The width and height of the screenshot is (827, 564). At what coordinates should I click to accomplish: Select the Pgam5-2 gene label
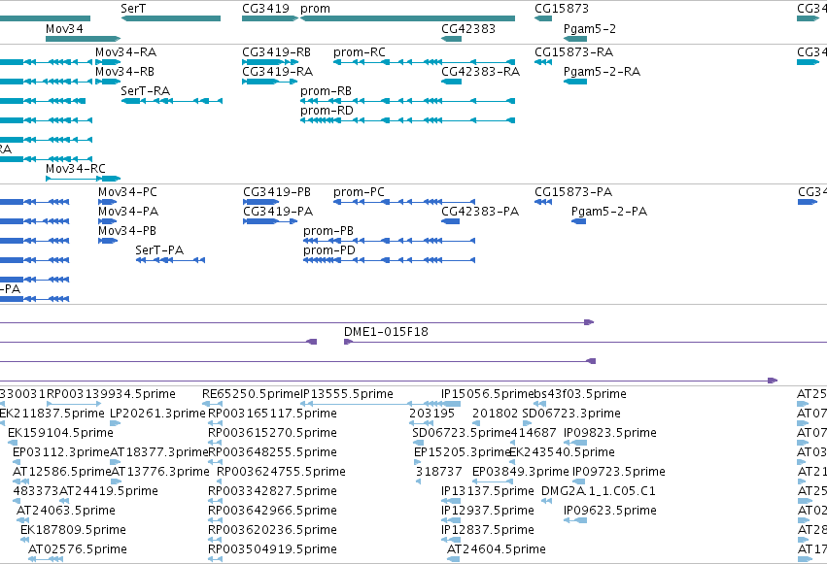[590, 29]
